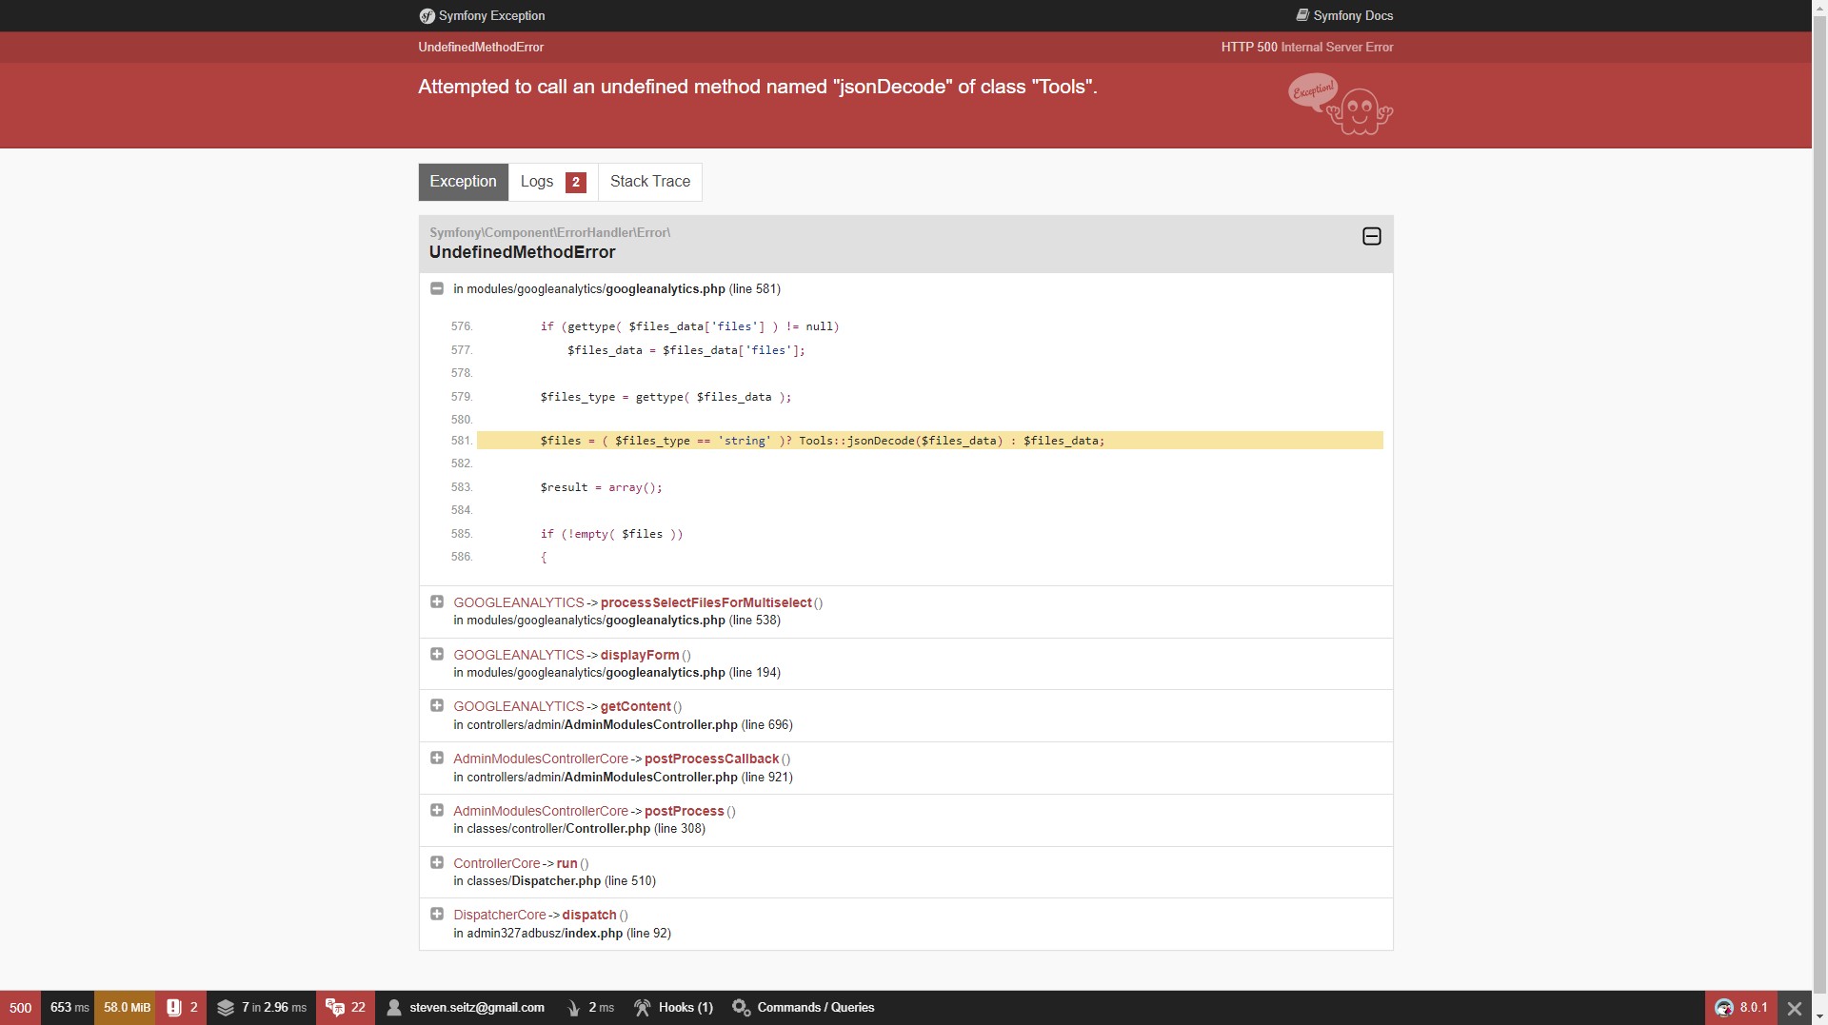
Task: Expand processSelectFilesForMultiselect trace frame
Action: point(437,601)
